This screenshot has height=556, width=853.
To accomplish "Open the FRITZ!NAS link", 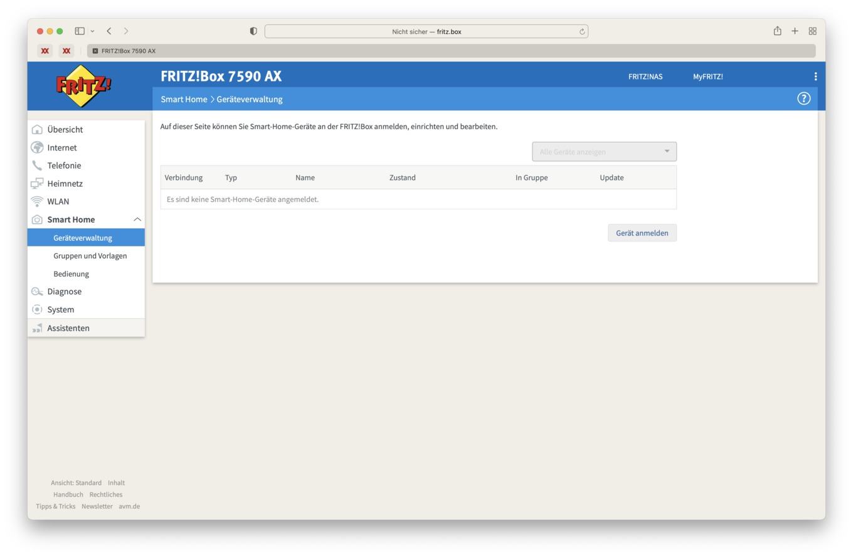I will (645, 76).
